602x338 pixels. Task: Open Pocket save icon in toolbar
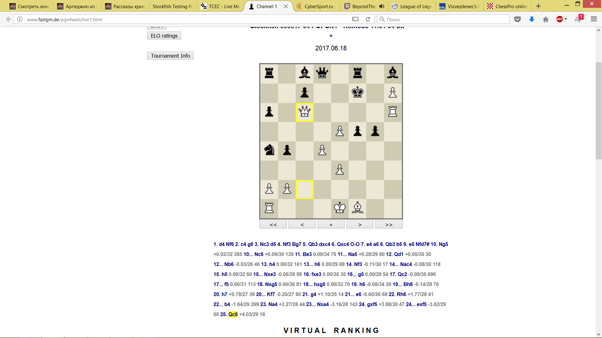coord(517,19)
